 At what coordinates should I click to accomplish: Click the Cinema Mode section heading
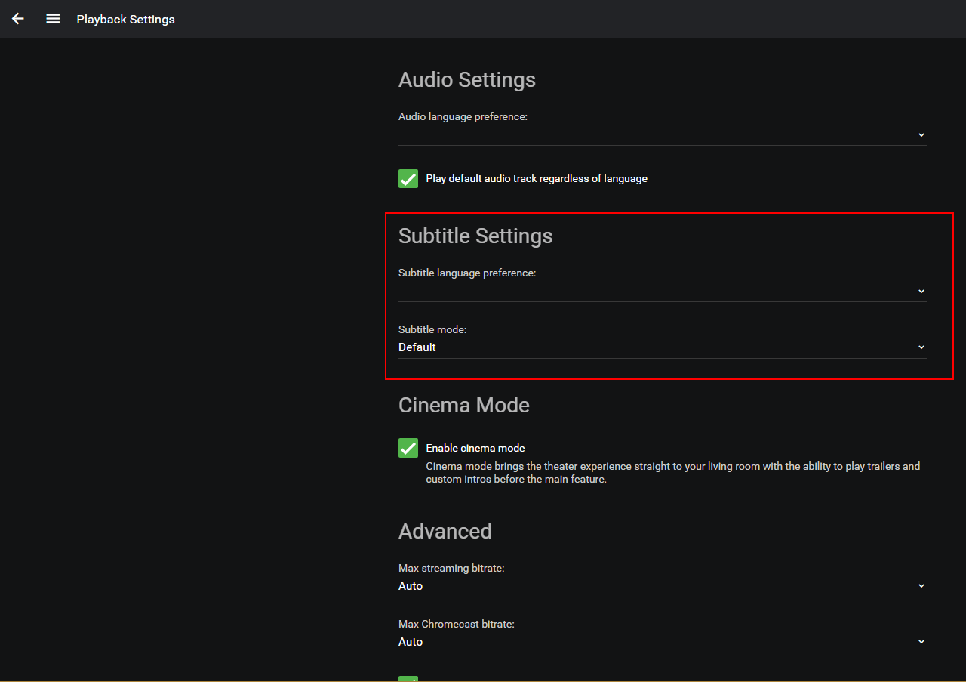463,405
